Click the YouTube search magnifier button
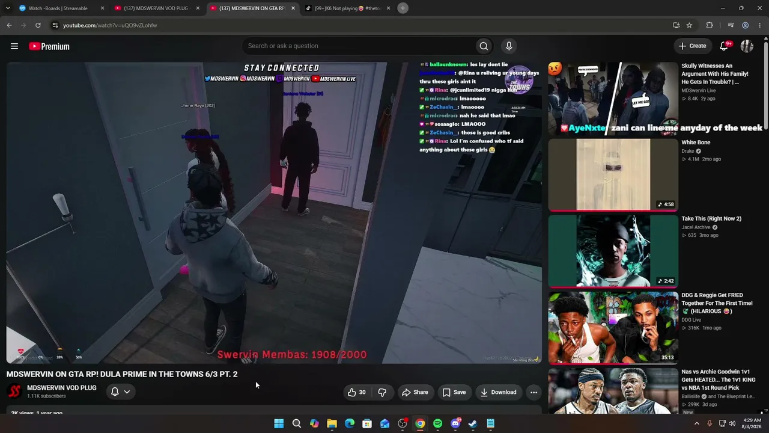The height and width of the screenshot is (433, 769). 484,46
